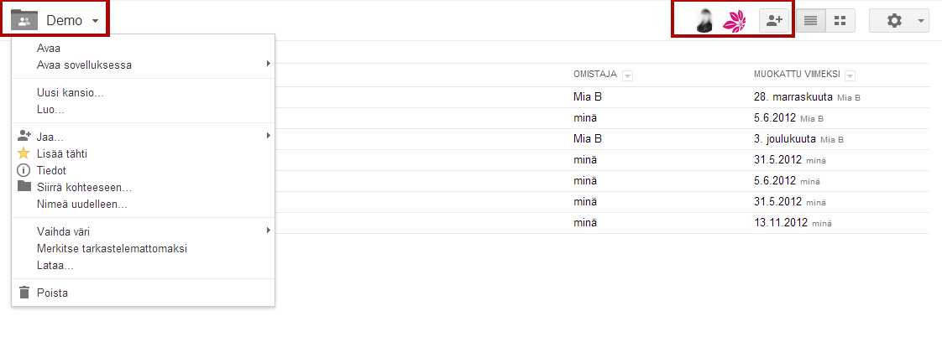Click Nimeä uudelleen… to rename folder
The width and height of the screenshot is (942, 337).
pos(81,204)
